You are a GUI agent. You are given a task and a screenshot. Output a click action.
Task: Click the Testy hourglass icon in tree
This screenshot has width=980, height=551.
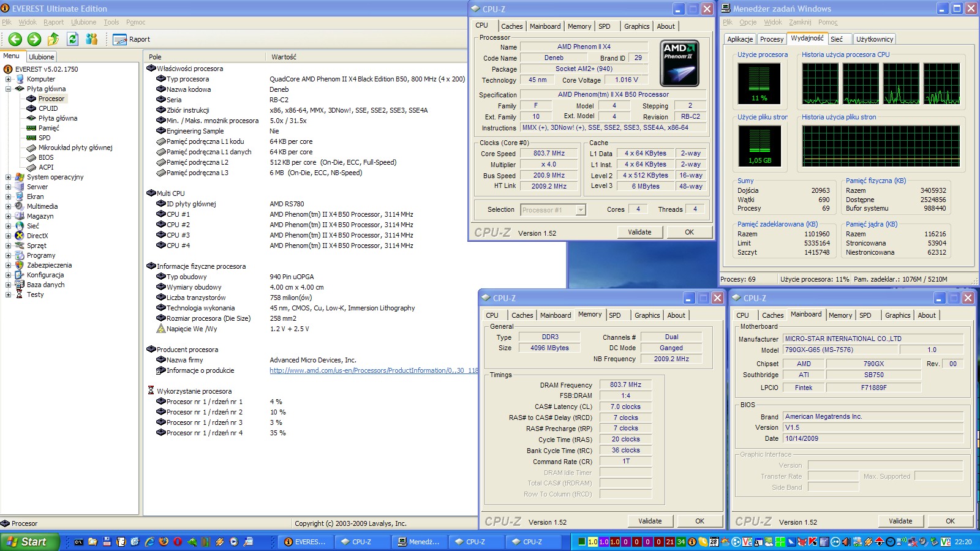(20, 294)
